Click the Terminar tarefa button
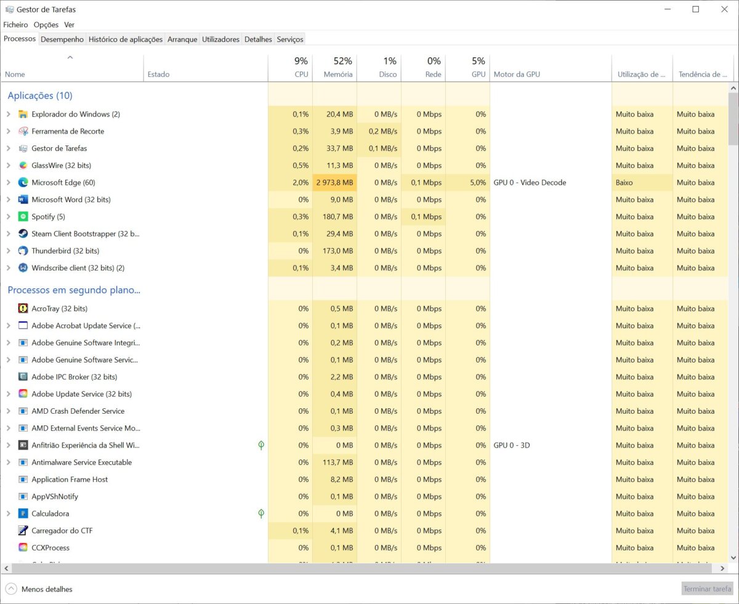Image resolution: width=739 pixels, height=604 pixels. tap(708, 589)
